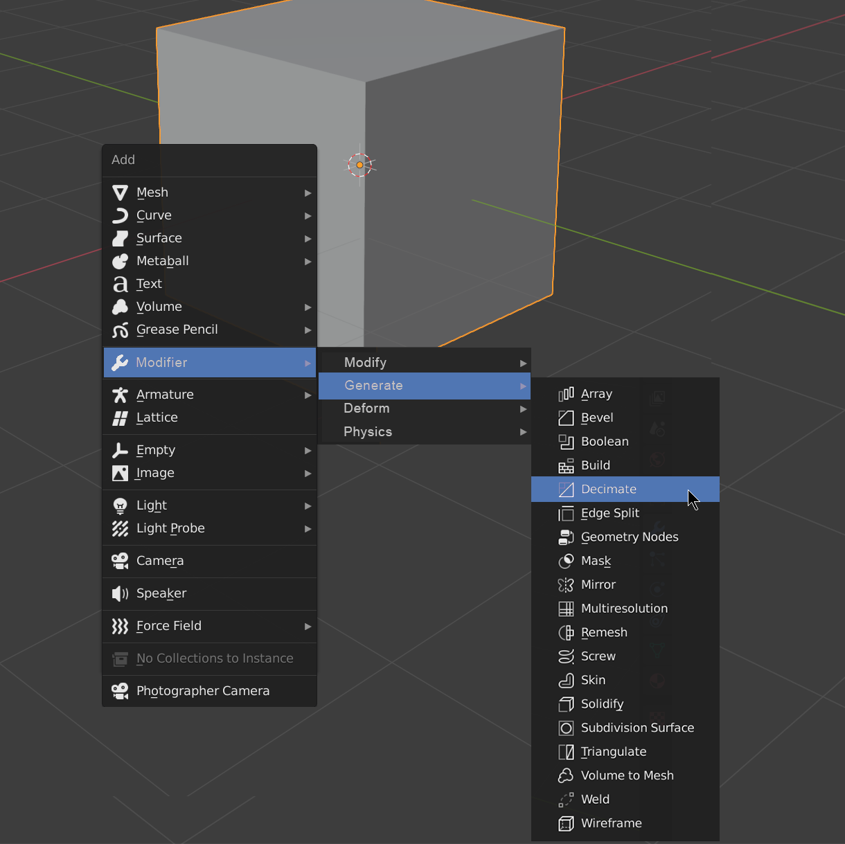Expand the Mesh submenu arrow

308,192
